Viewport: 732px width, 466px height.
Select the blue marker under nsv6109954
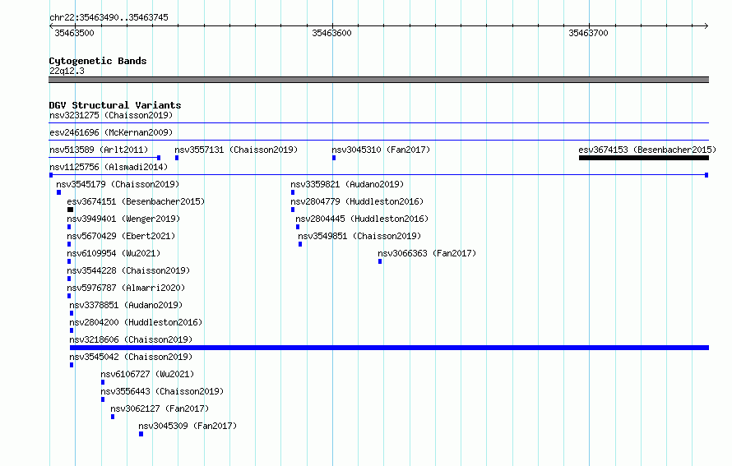(x=69, y=261)
